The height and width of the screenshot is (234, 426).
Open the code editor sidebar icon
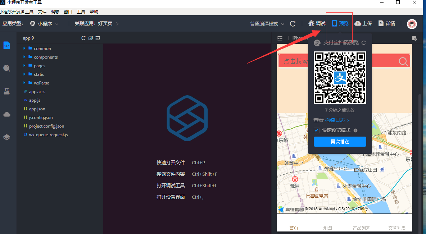(x=6, y=45)
